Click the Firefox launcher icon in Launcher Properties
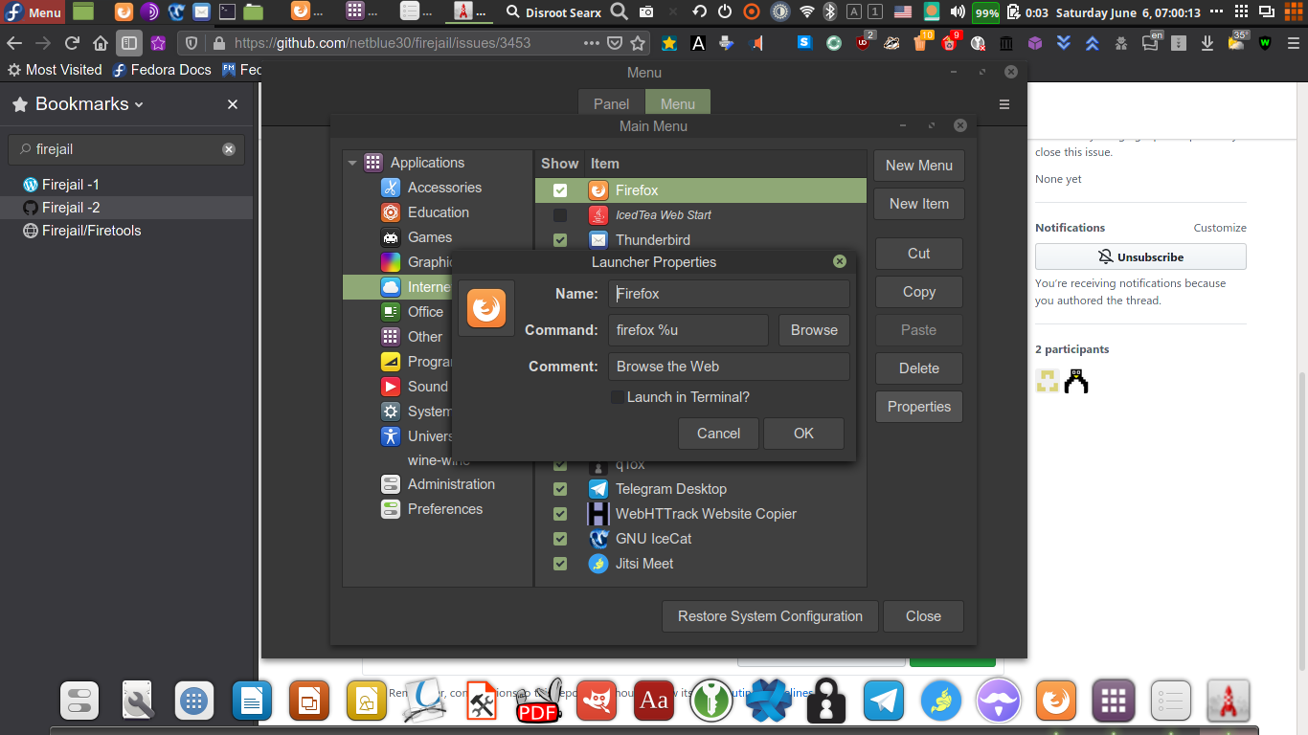The height and width of the screenshot is (735, 1308). 486,308
